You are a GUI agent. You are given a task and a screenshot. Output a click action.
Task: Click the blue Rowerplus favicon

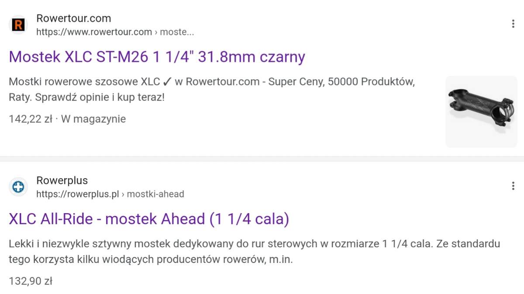(18, 187)
